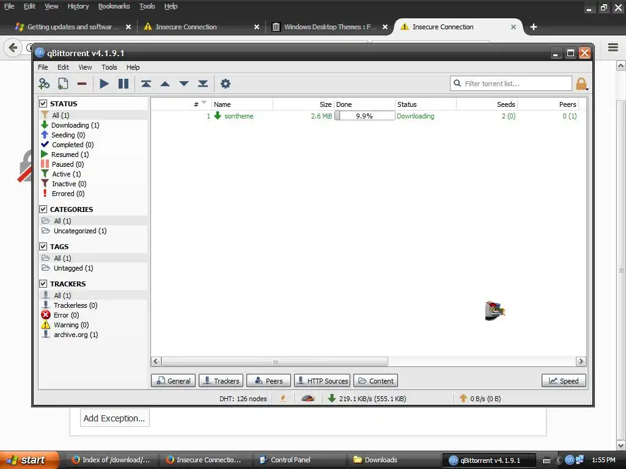This screenshot has width=626, height=469.
Task: Open Options via the gear icon
Action: point(226,84)
